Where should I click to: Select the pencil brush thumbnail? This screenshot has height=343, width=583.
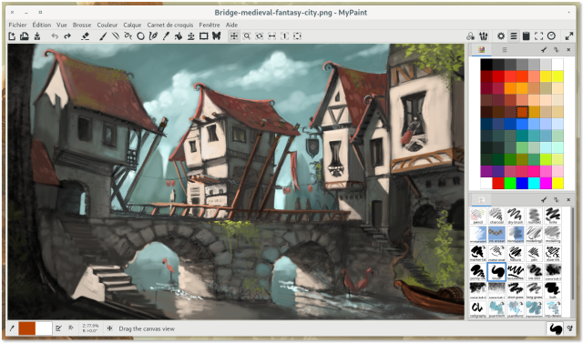pyautogui.click(x=477, y=216)
